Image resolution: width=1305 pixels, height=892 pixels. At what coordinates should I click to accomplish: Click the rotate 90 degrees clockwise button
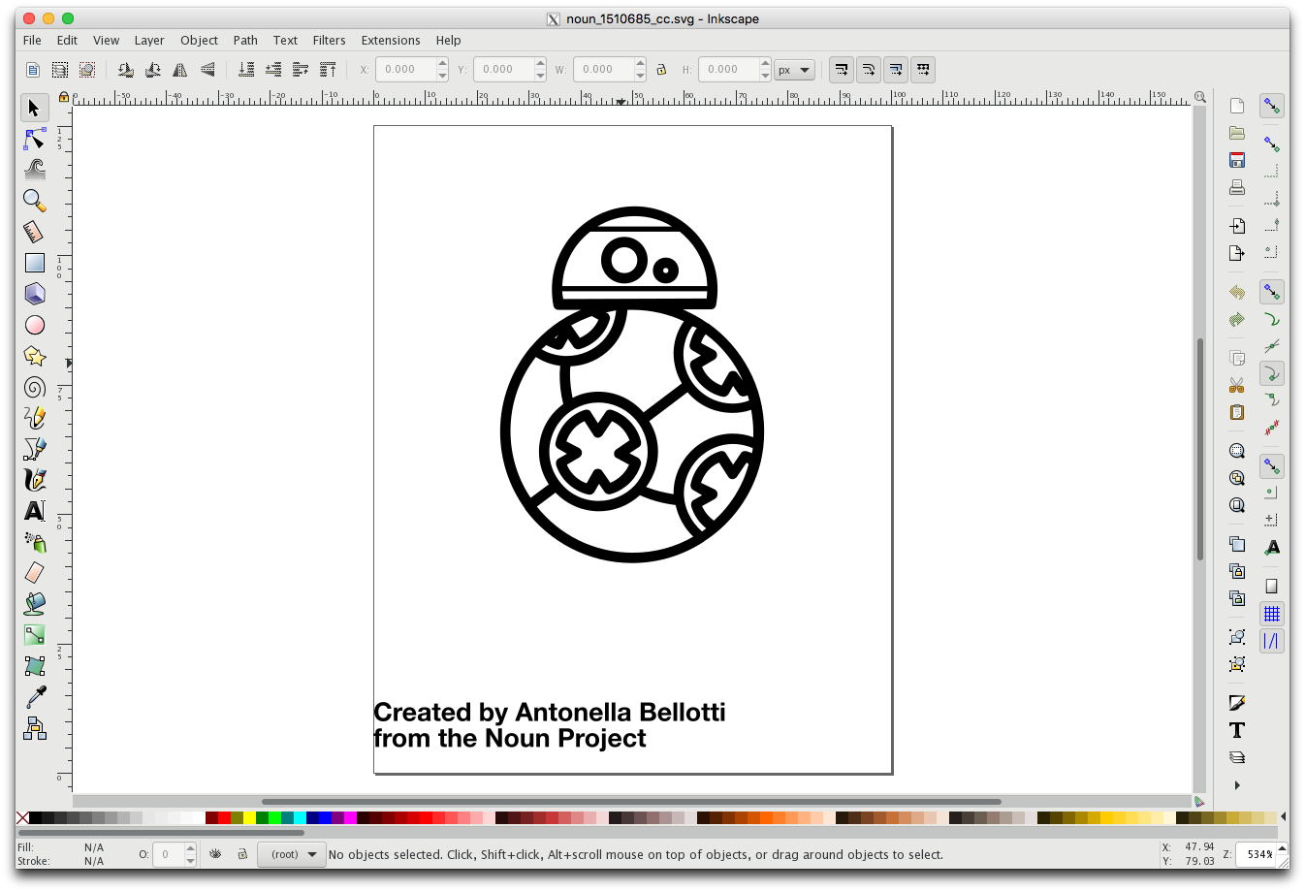point(153,69)
